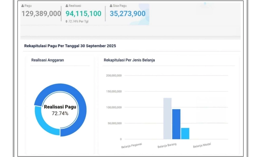Click the Rekapitulasi Per Jenis Belanja title
Image resolution: width=261 pixels, height=157 pixels.
tap(129, 60)
